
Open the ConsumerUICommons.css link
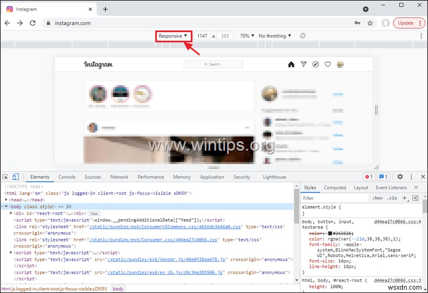coord(165,227)
